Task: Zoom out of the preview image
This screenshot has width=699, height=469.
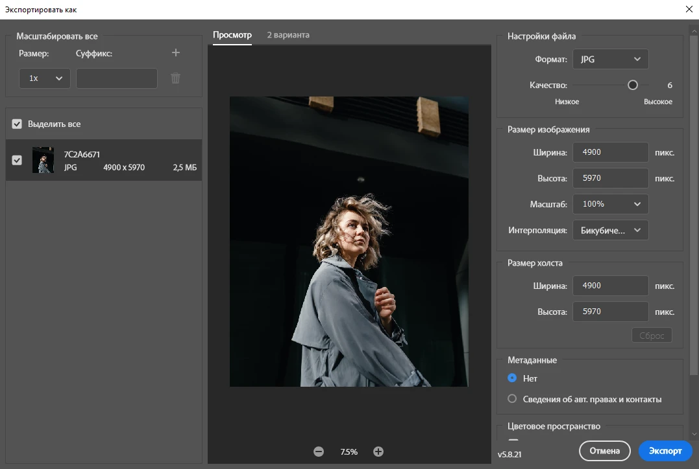Action: pyautogui.click(x=319, y=452)
